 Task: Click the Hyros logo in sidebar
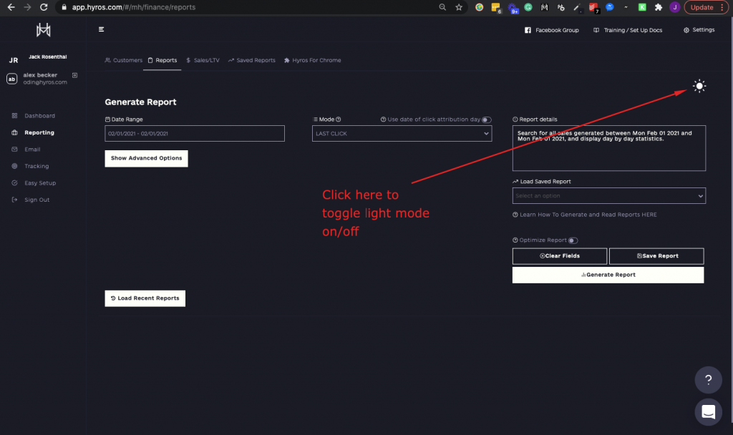44,30
